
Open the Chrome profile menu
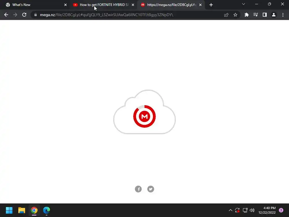[x=274, y=15]
